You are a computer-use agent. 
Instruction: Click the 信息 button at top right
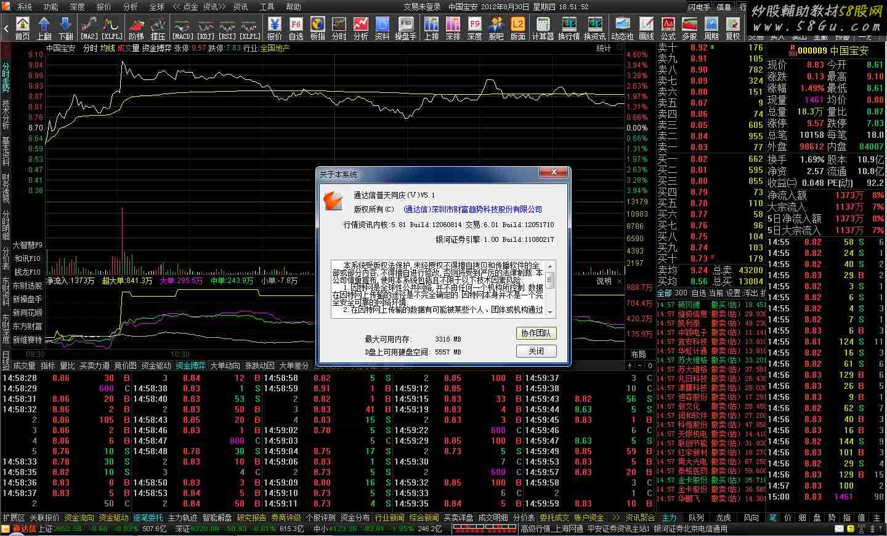(x=724, y=7)
